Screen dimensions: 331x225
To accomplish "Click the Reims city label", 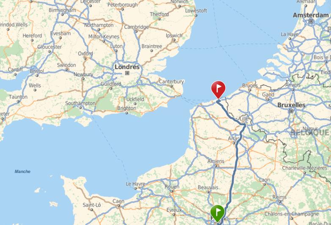I will [279, 197].
